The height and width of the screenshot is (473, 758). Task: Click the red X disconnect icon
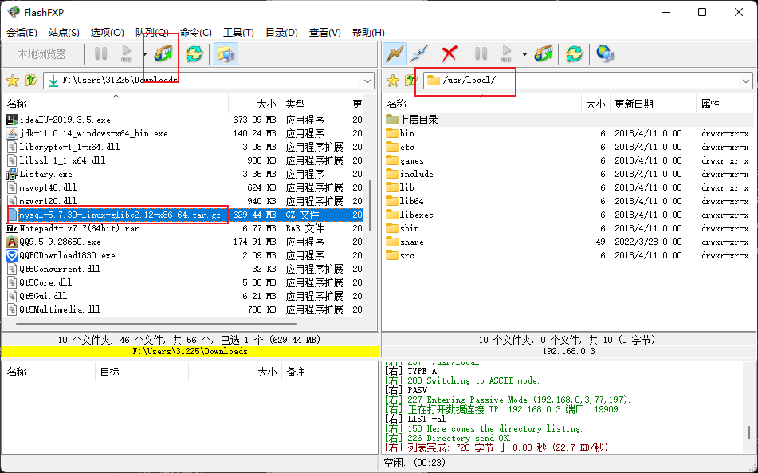pos(450,54)
